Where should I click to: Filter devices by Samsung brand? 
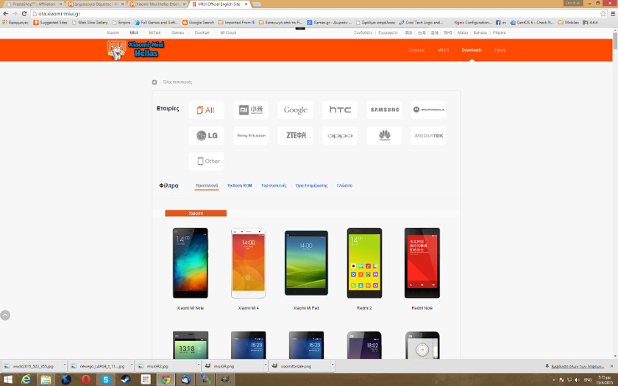(384, 110)
